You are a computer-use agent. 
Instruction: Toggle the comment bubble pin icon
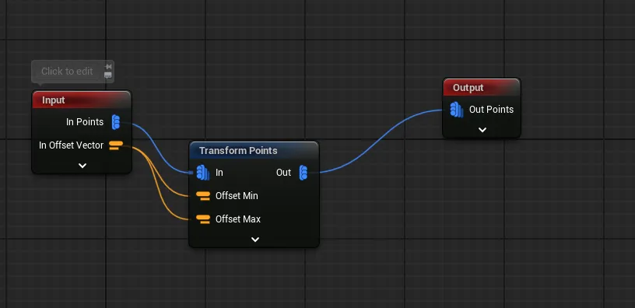(108, 66)
